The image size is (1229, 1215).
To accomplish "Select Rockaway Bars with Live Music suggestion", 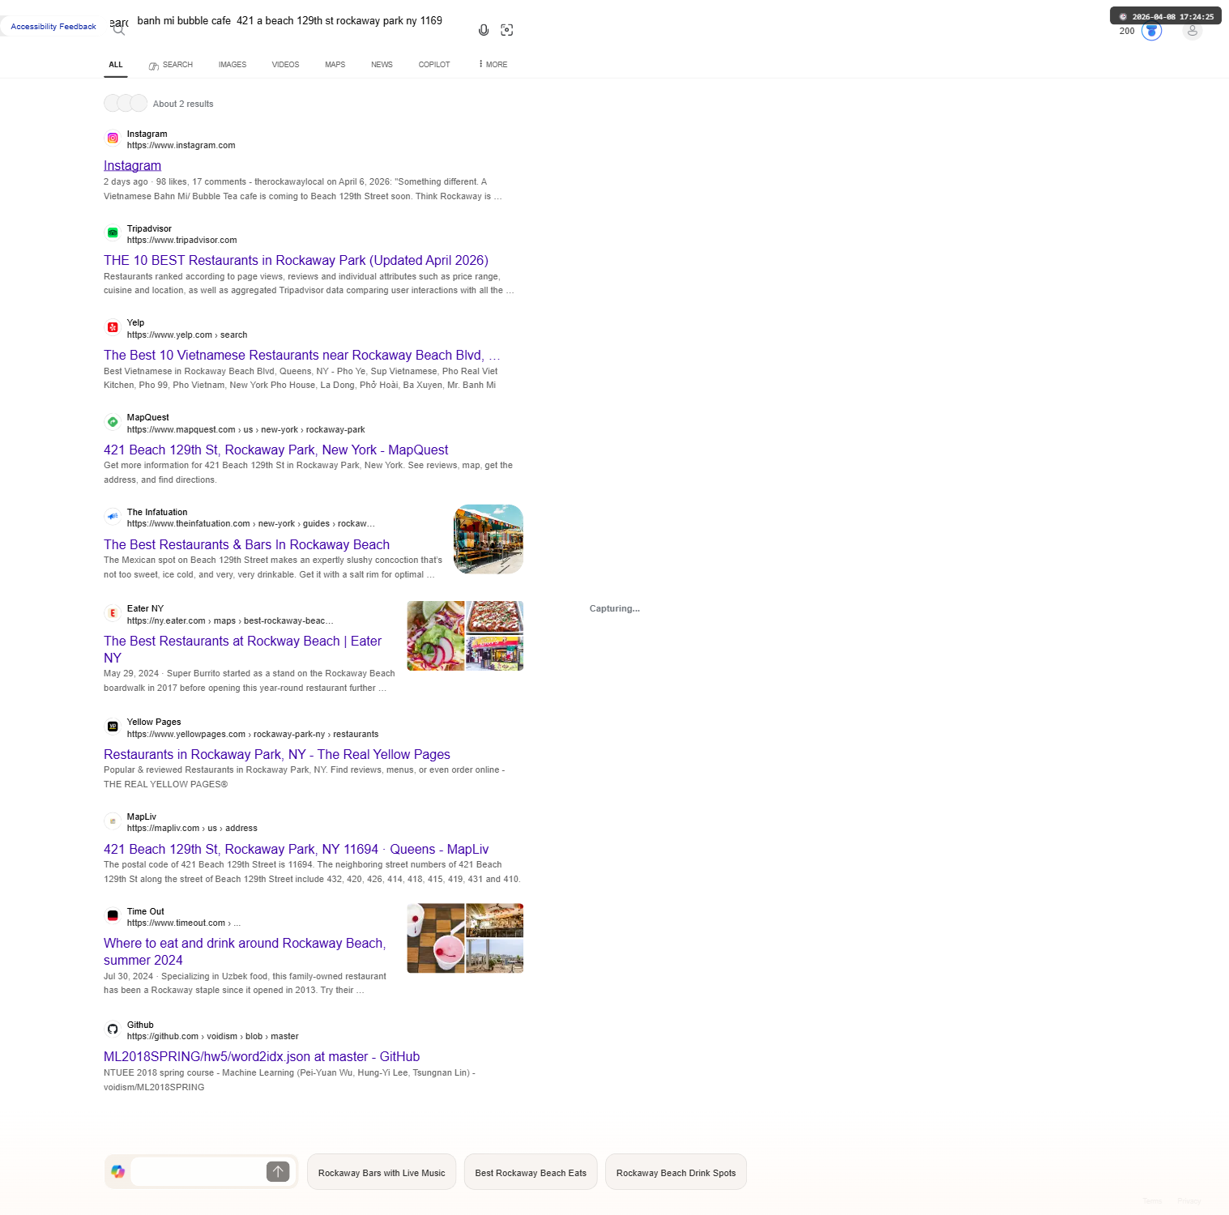I will 382,1172.
